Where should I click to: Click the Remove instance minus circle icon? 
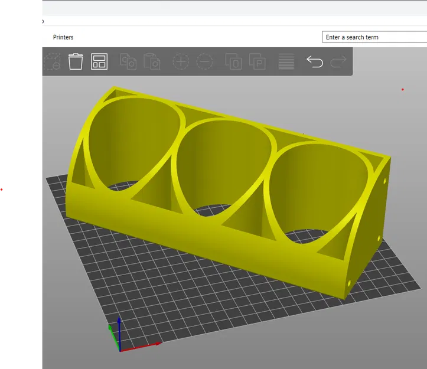click(204, 61)
